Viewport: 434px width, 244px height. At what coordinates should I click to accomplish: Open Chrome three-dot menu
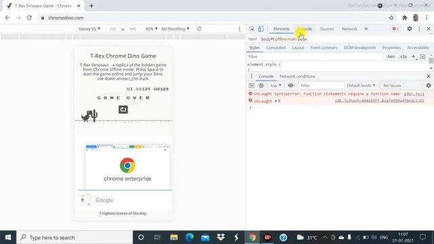427,18
